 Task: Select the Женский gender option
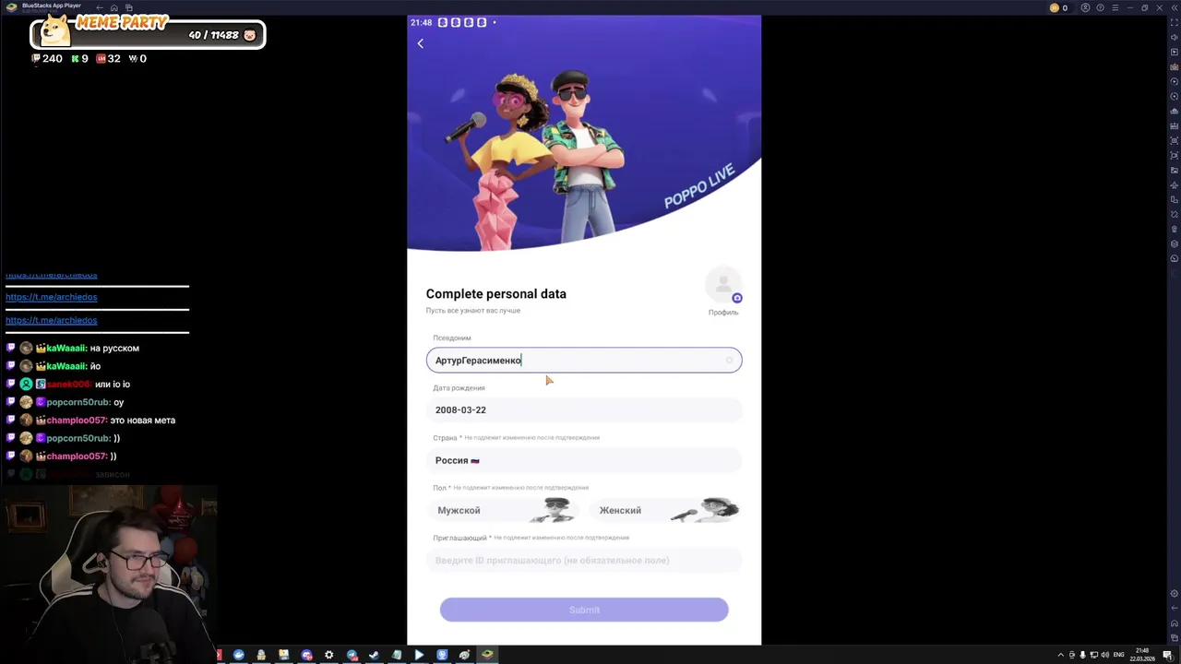[665, 510]
